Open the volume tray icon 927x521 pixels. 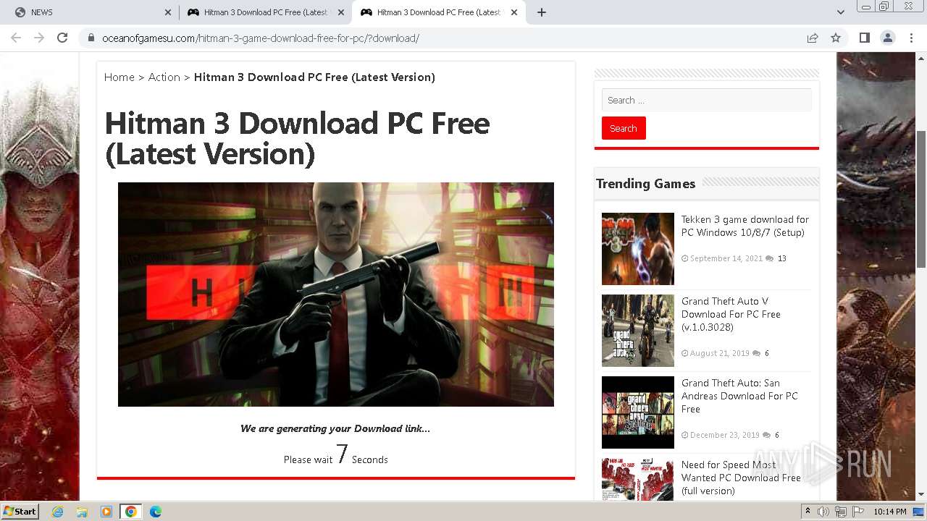point(823,512)
